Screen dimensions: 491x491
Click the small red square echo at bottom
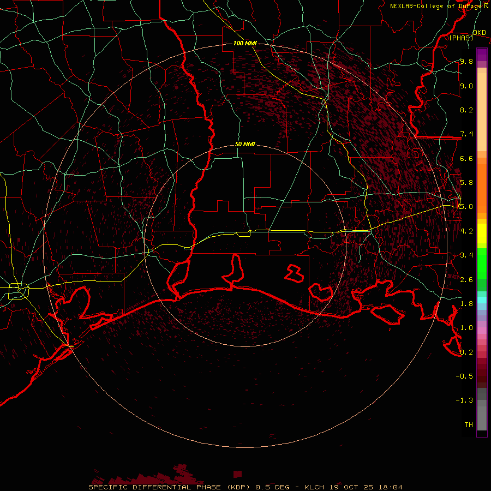pos(237,474)
